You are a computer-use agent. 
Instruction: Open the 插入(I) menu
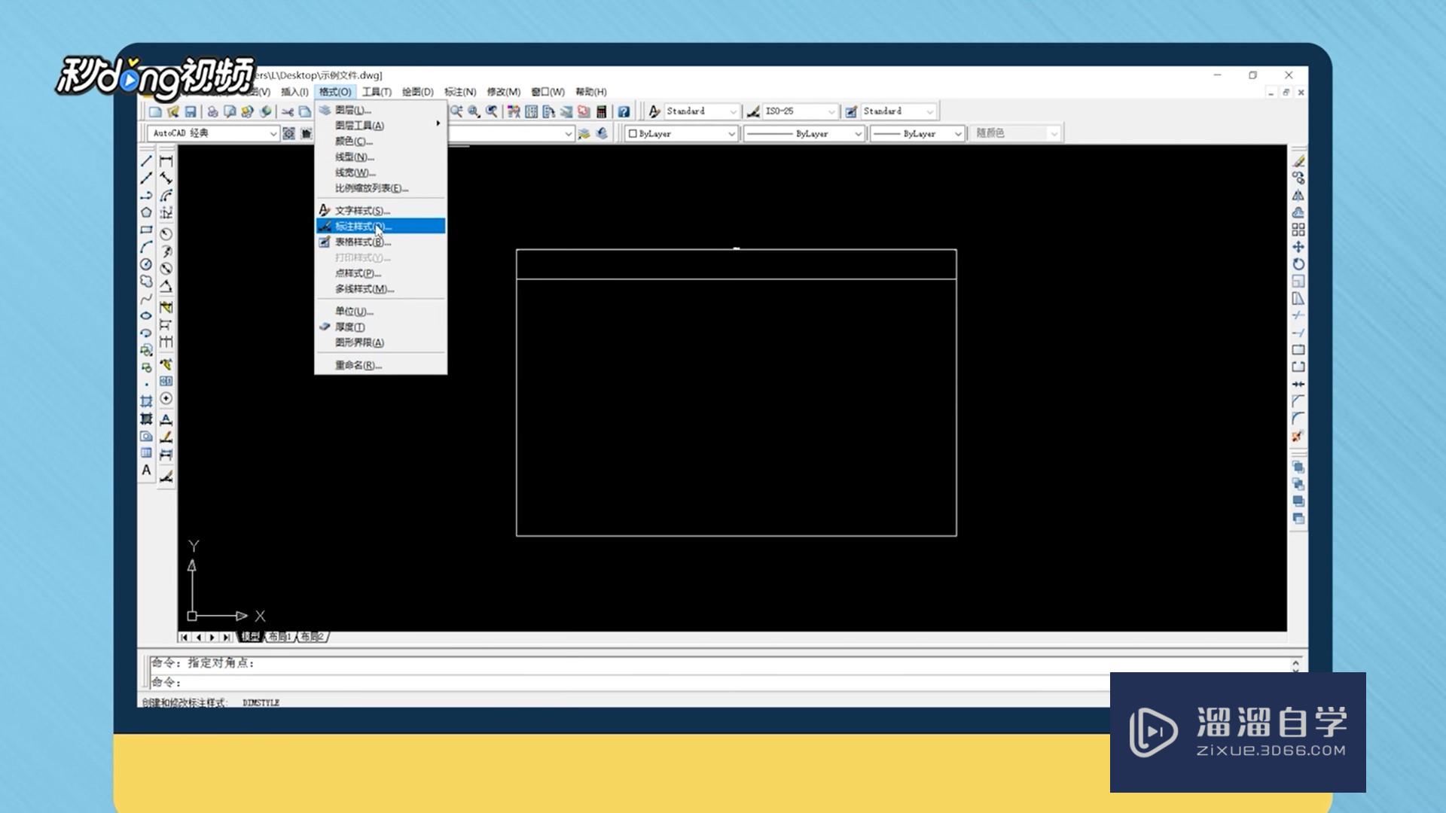point(294,92)
